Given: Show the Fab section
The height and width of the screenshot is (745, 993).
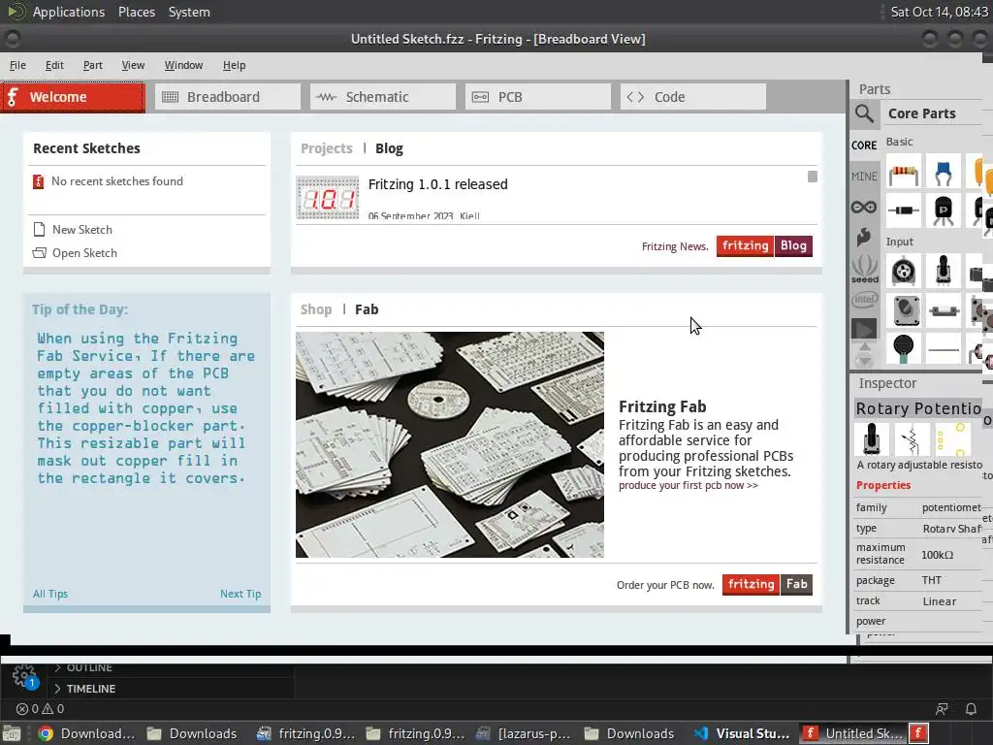Looking at the screenshot, I should [x=366, y=309].
